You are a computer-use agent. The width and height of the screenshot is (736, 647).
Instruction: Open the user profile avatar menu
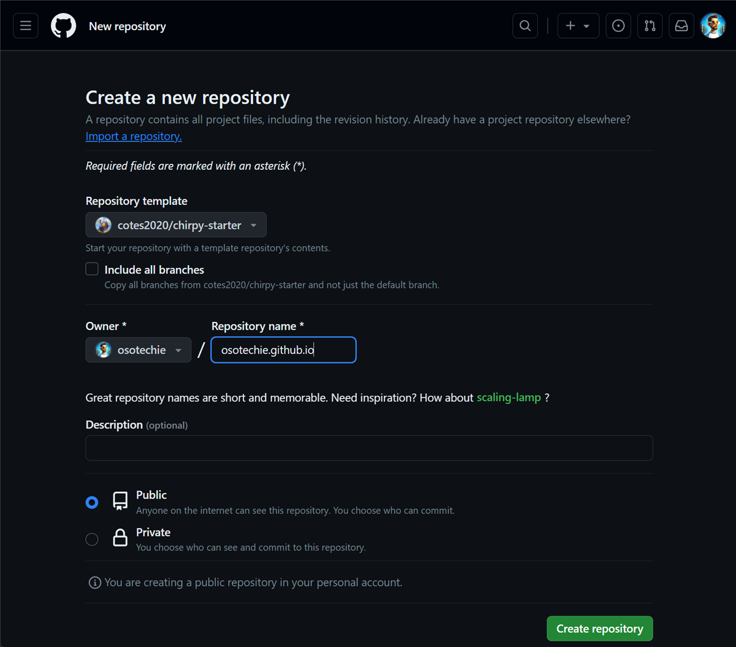[713, 26]
